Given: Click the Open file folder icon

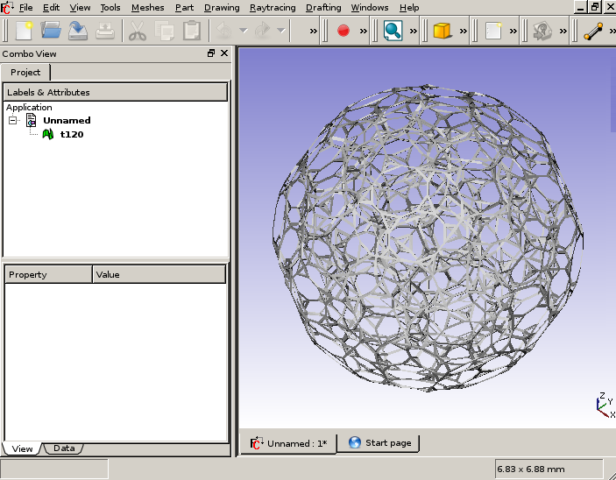Looking at the screenshot, I should 51,31.
